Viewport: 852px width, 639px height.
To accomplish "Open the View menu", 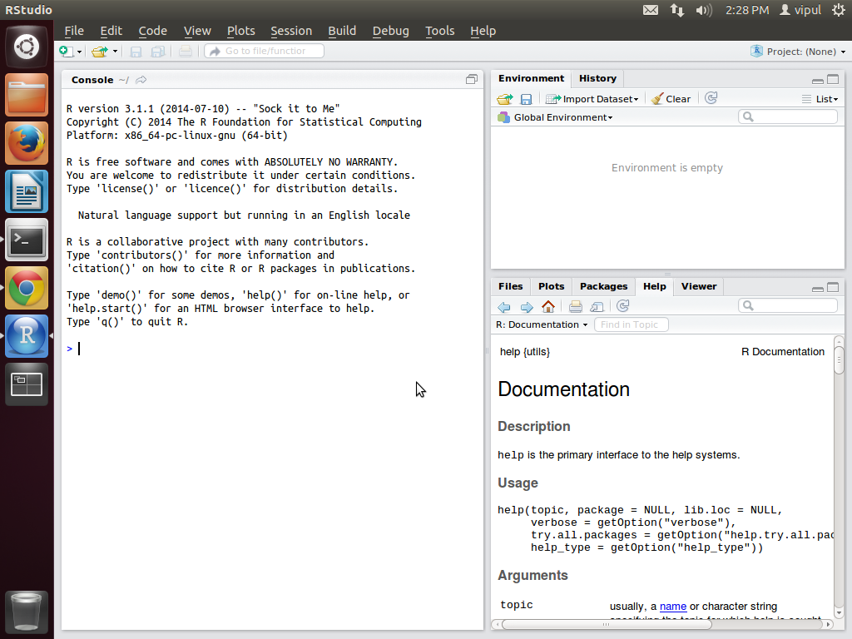I will pyautogui.click(x=196, y=31).
